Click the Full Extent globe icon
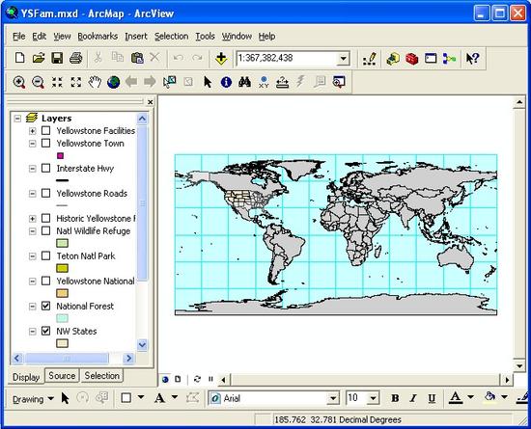The image size is (531, 429). (x=114, y=82)
